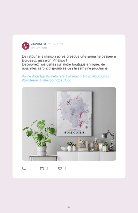Follow the https://t.co link
This screenshot has width=138, height=213.
(x=63, y=80)
